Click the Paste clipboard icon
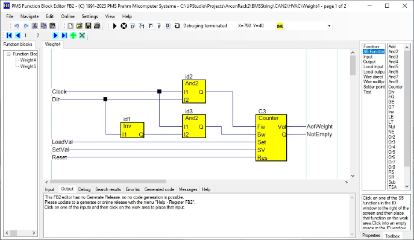The height and width of the screenshot is (240, 414). pyautogui.click(x=52, y=26)
